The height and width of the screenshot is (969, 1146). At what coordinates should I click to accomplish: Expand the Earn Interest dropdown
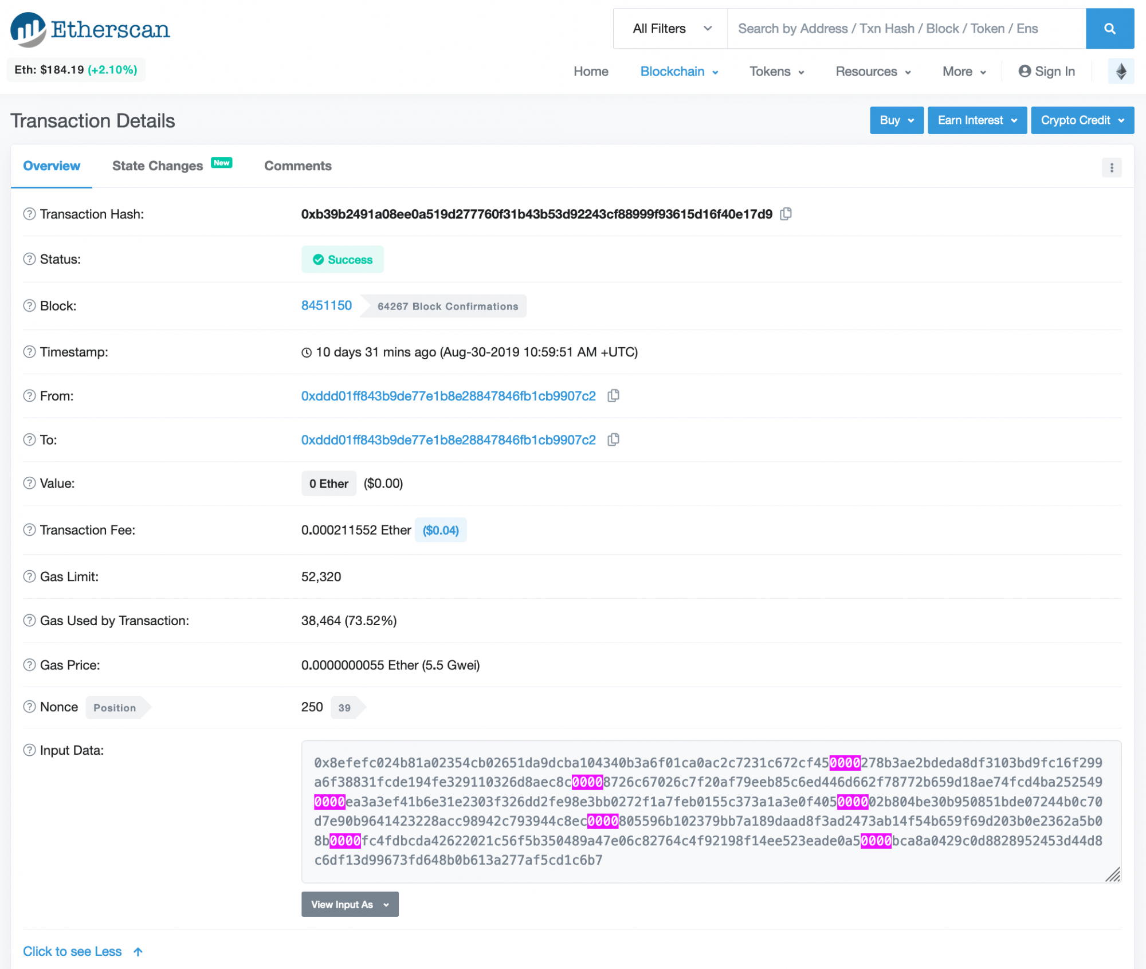(976, 120)
